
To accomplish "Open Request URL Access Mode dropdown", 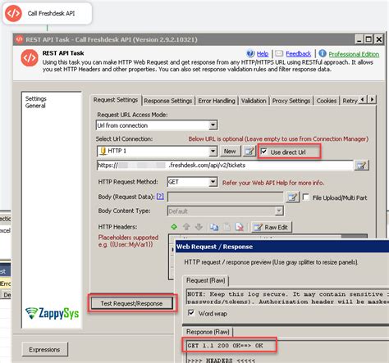I will (213, 125).
